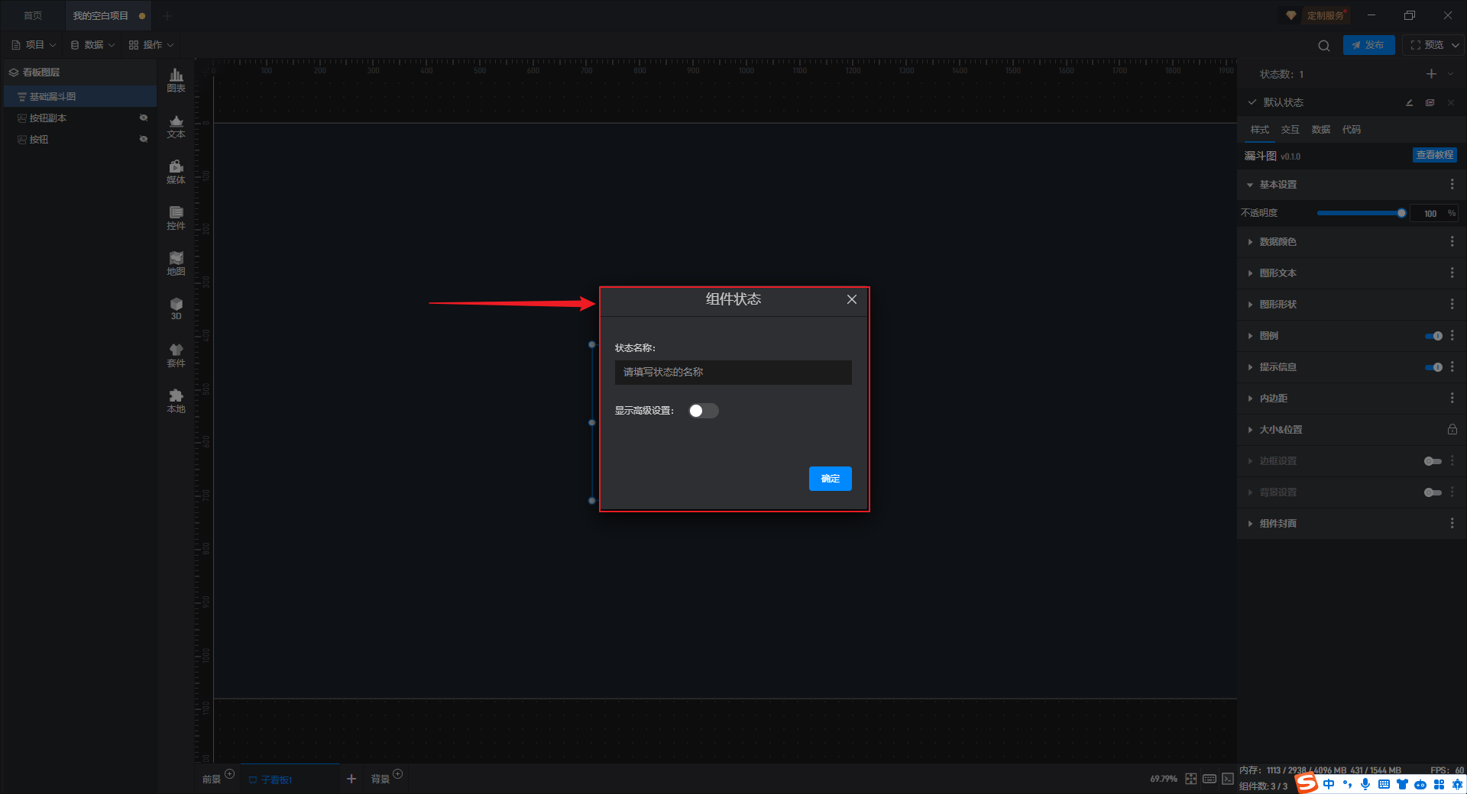This screenshot has height=794, width=1467.
Task: Open the 数据 dropdown menu in top toolbar
Action: (x=92, y=45)
